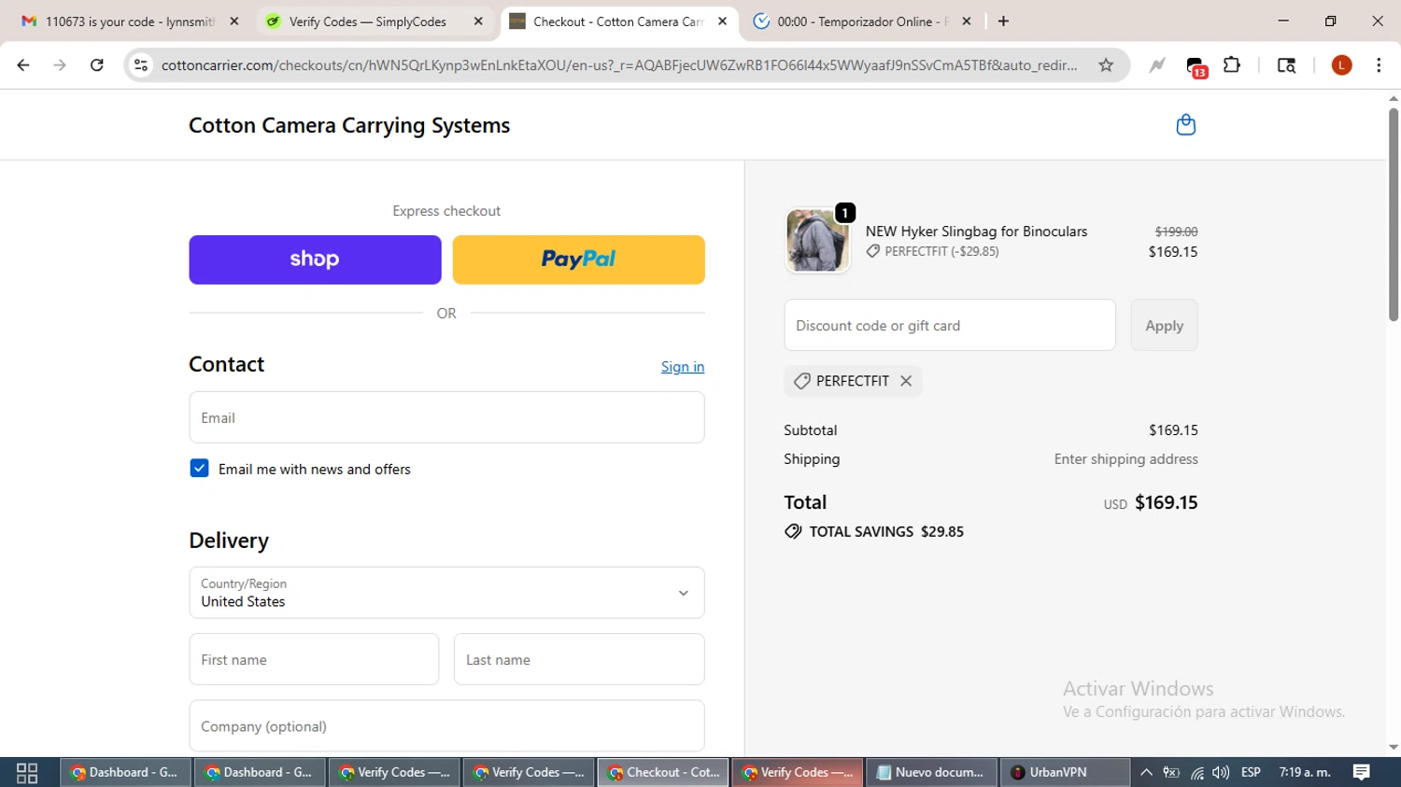
Task: Reload the checkout page
Action: [96, 65]
